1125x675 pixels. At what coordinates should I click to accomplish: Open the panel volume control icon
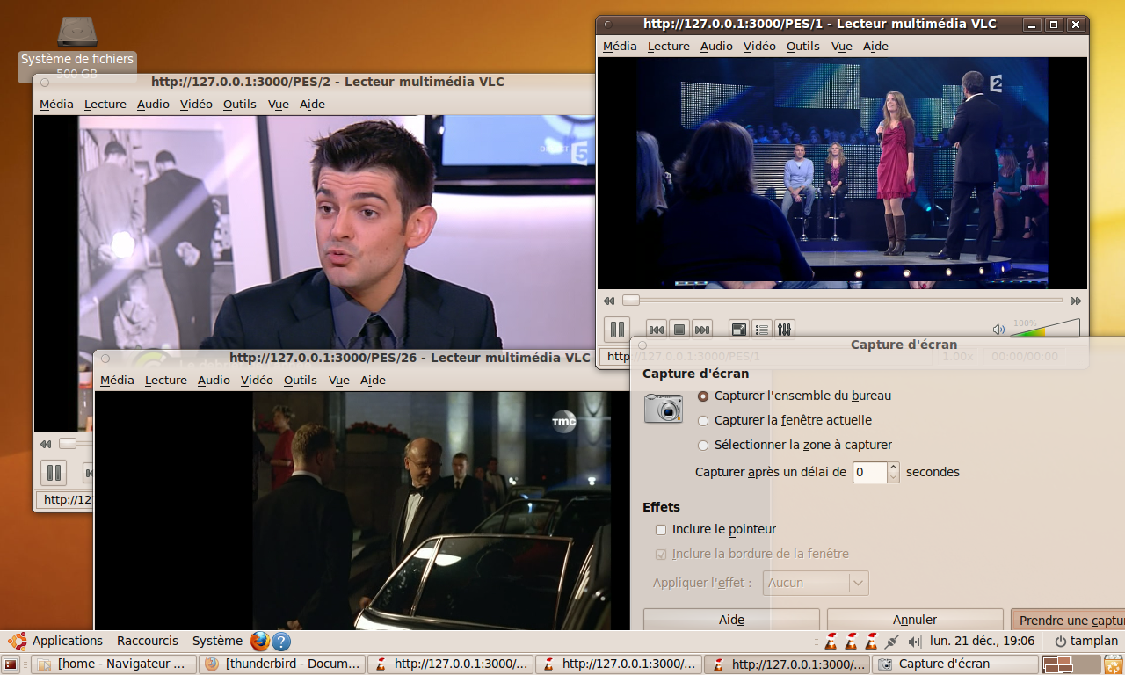click(x=914, y=642)
